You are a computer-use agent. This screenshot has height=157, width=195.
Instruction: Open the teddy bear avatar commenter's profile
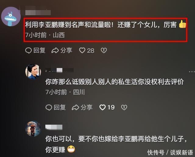tap(33, 129)
